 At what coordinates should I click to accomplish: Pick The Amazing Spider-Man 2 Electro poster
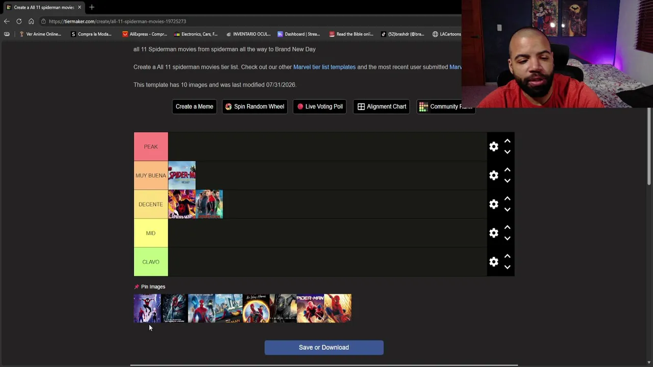(202, 308)
